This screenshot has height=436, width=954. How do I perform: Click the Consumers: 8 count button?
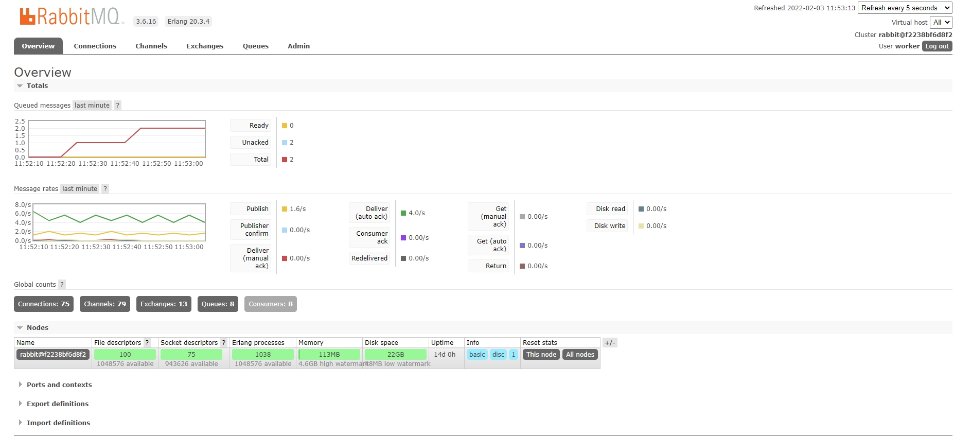click(271, 304)
